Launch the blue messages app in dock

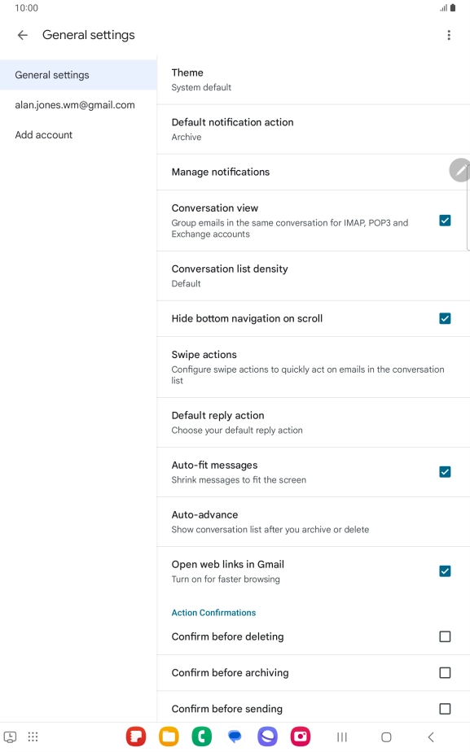tap(235, 737)
